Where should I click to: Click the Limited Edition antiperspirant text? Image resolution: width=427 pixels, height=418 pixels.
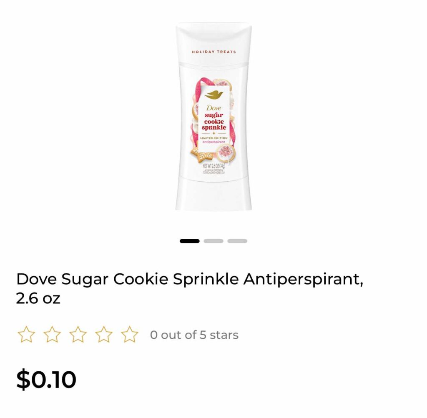[x=214, y=140]
